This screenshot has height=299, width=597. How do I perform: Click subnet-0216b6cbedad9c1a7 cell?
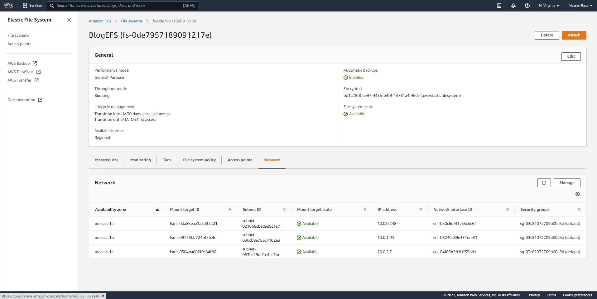coord(261,224)
